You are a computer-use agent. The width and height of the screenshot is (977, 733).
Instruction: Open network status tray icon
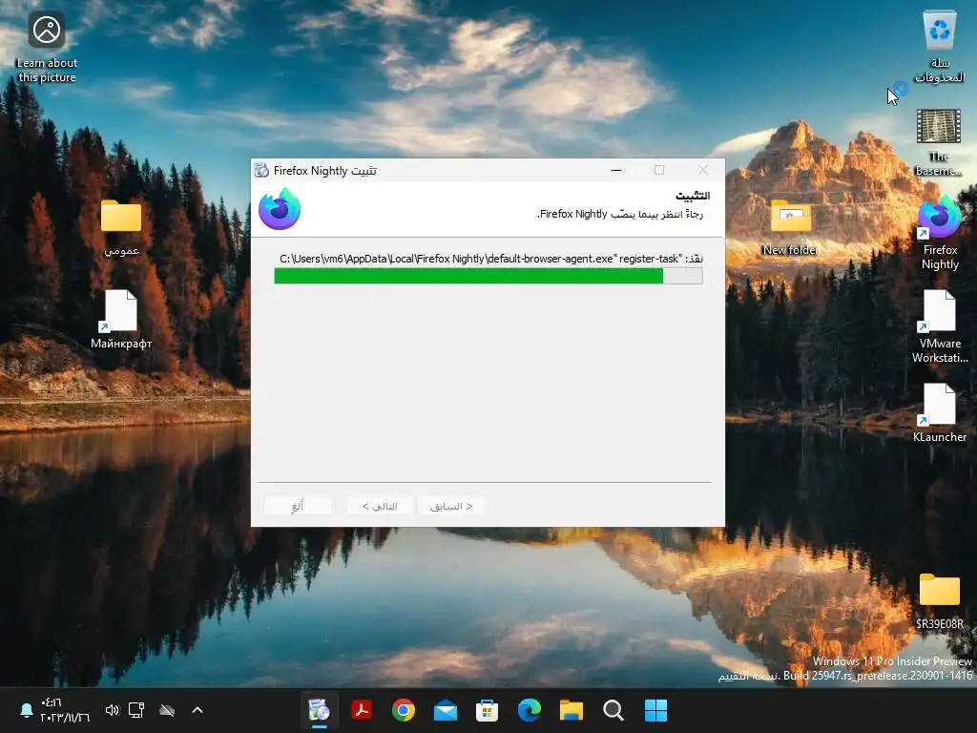(136, 710)
